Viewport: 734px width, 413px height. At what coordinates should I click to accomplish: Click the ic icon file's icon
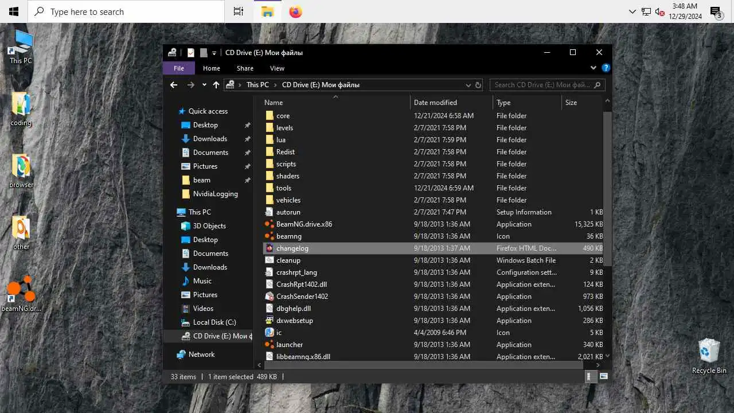click(x=270, y=333)
